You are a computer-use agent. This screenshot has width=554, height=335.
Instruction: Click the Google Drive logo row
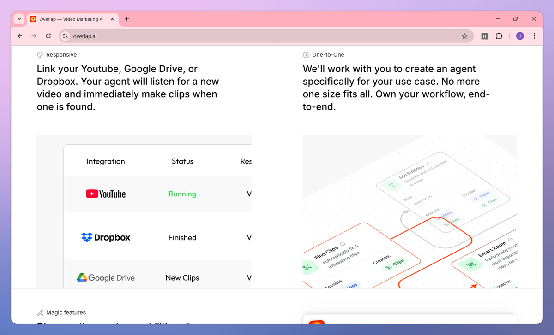click(106, 278)
